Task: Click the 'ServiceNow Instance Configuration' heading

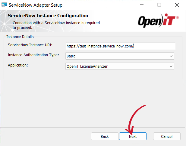Action: [x=48, y=16]
